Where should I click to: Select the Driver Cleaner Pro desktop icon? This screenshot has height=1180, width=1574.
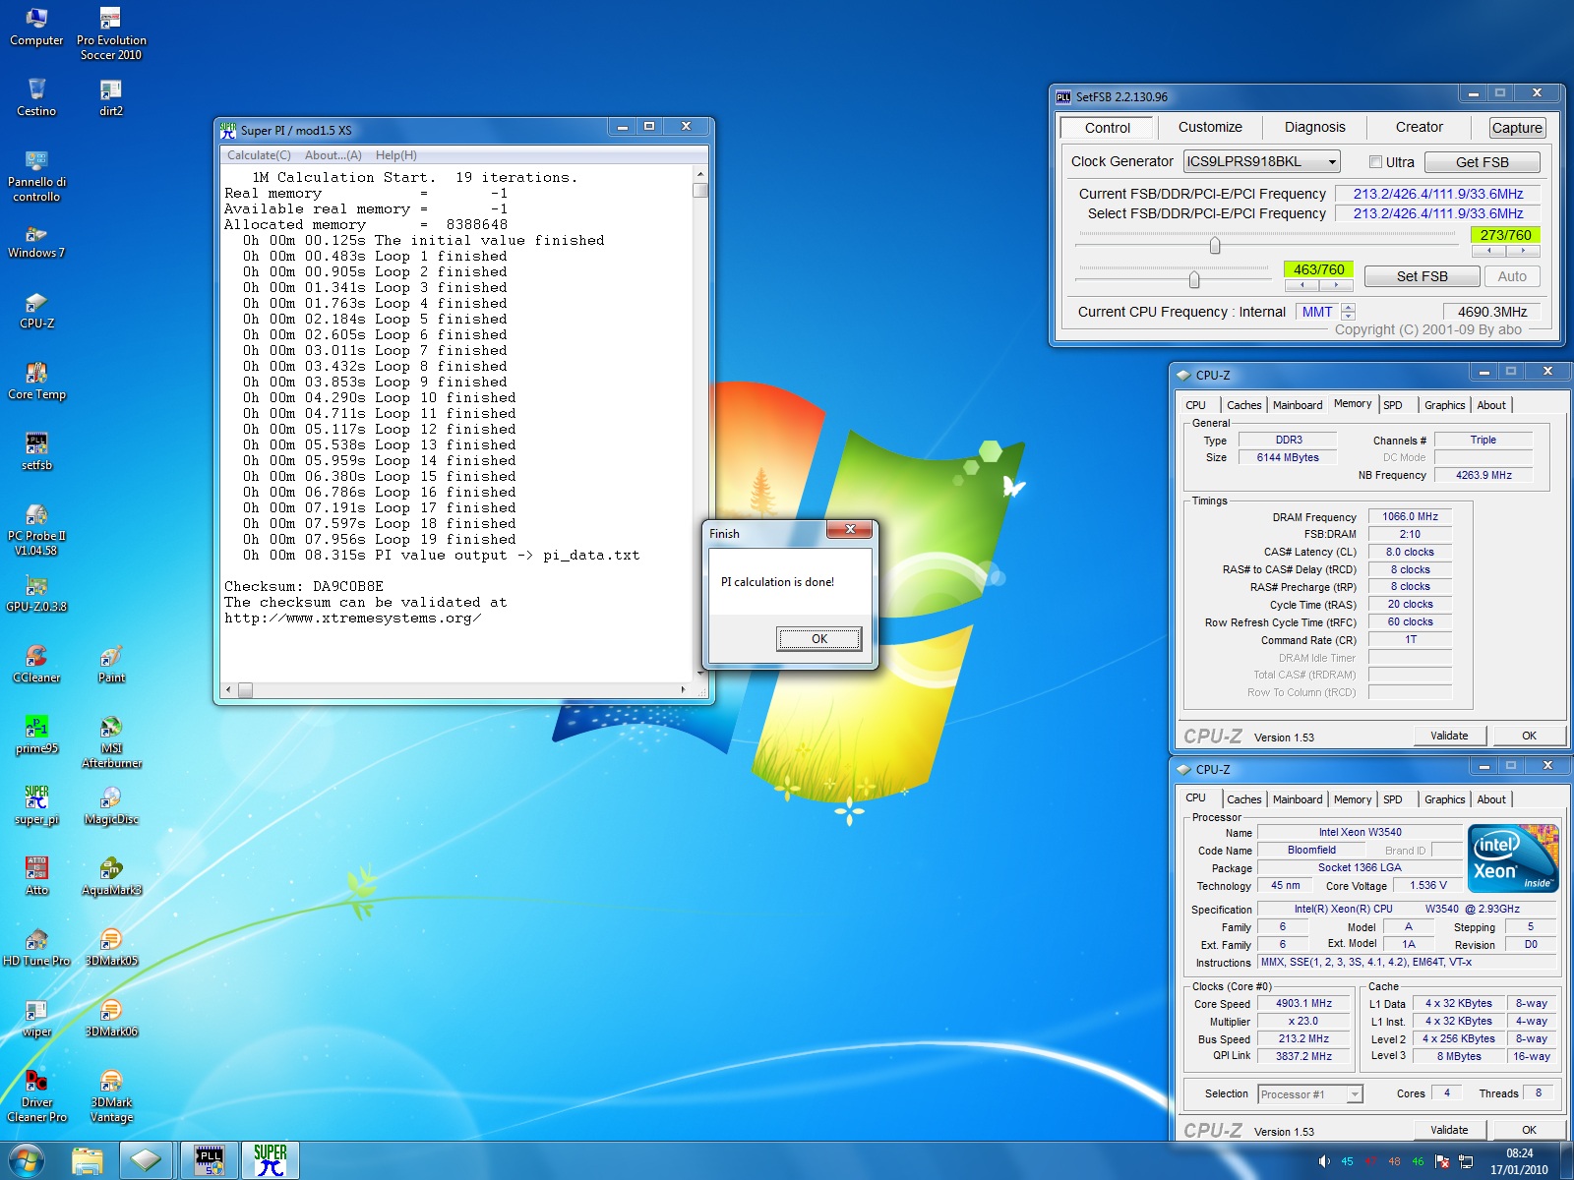coord(36,1095)
